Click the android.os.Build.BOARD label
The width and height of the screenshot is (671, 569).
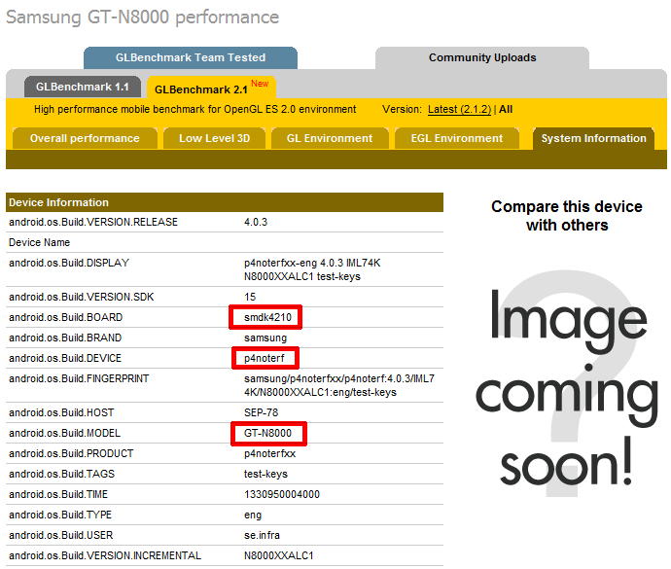(65, 318)
